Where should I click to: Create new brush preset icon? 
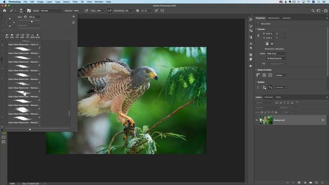coord(74,23)
